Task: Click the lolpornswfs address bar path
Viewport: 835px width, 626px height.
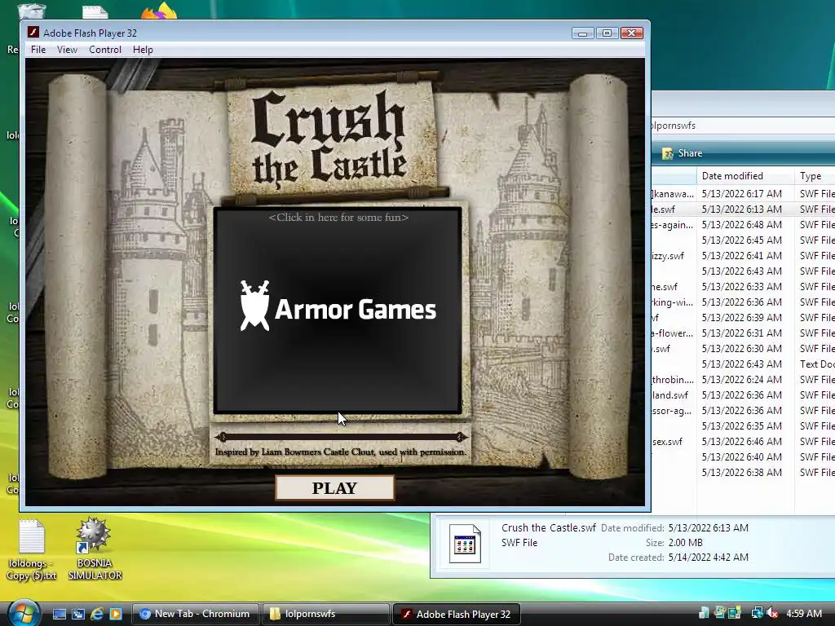Action: [x=673, y=126]
